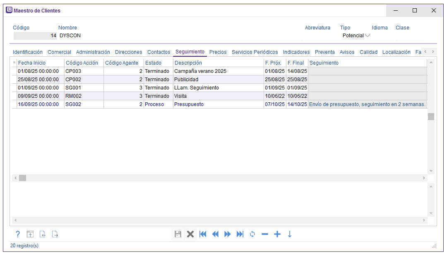Go to the previous record
The image size is (447, 256).
[215, 234]
